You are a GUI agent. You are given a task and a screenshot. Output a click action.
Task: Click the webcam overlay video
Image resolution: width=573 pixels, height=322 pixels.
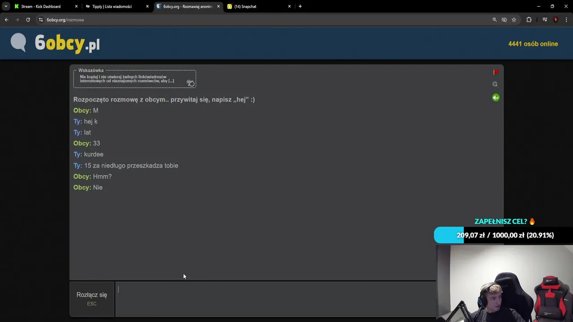pos(505,284)
